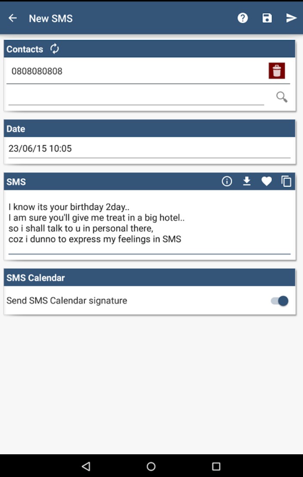Delete contact 0808080808 with the trash icon
Image resolution: width=303 pixels, height=477 pixels.
tap(277, 71)
